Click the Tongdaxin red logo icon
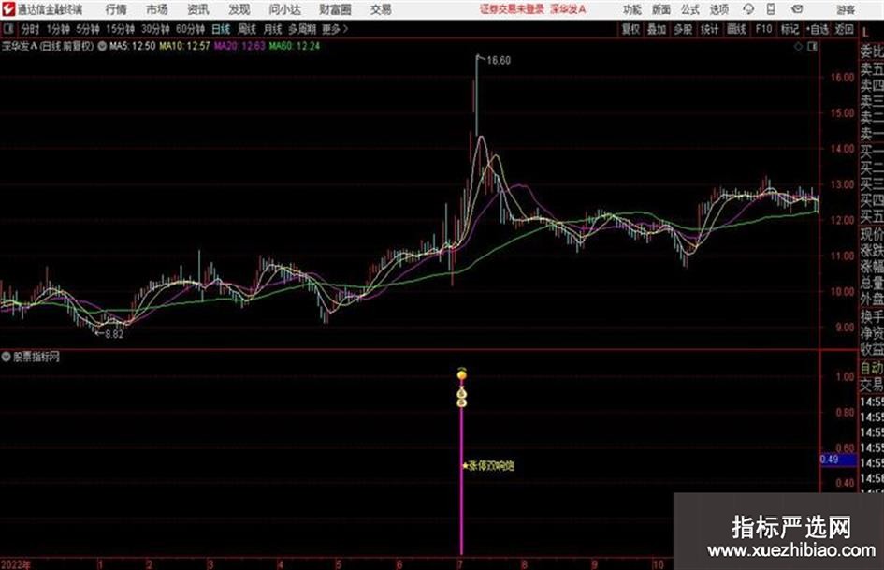 point(7,9)
